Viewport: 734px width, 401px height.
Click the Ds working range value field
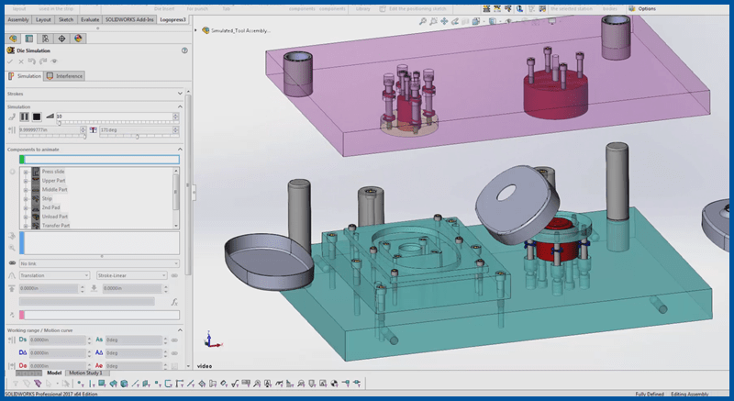(x=58, y=340)
